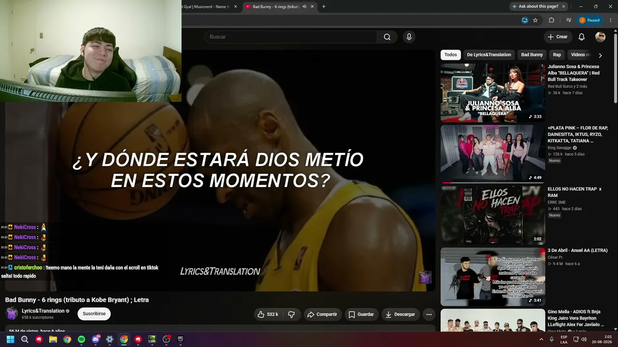Open File Explorer from the taskbar

point(53,339)
